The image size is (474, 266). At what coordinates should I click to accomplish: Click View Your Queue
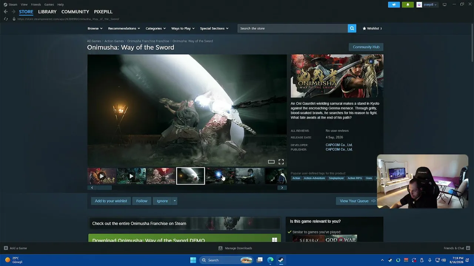pos(356,201)
